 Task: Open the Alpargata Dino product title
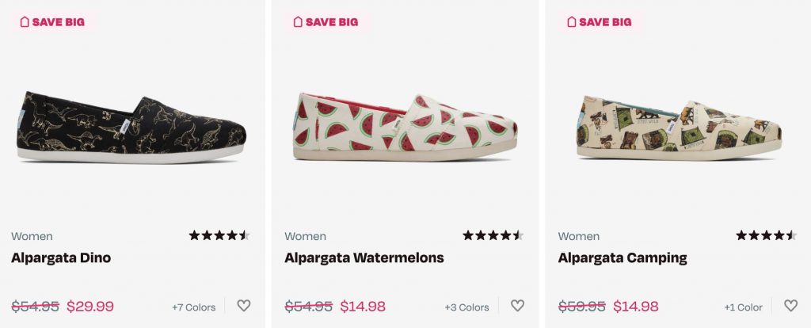pyautogui.click(x=61, y=258)
